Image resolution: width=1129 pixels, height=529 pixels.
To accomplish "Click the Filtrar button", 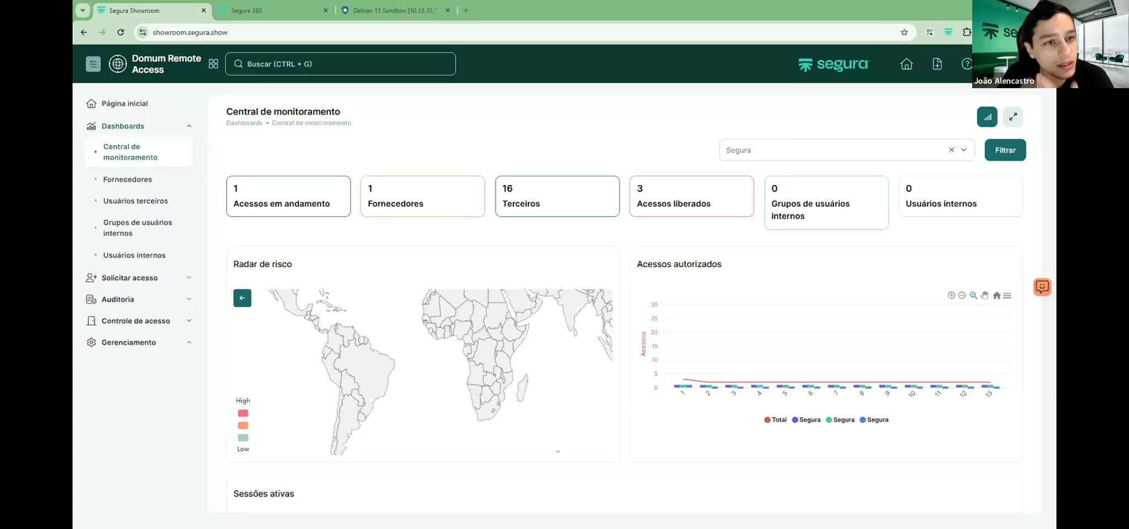I will click(1005, 150).
